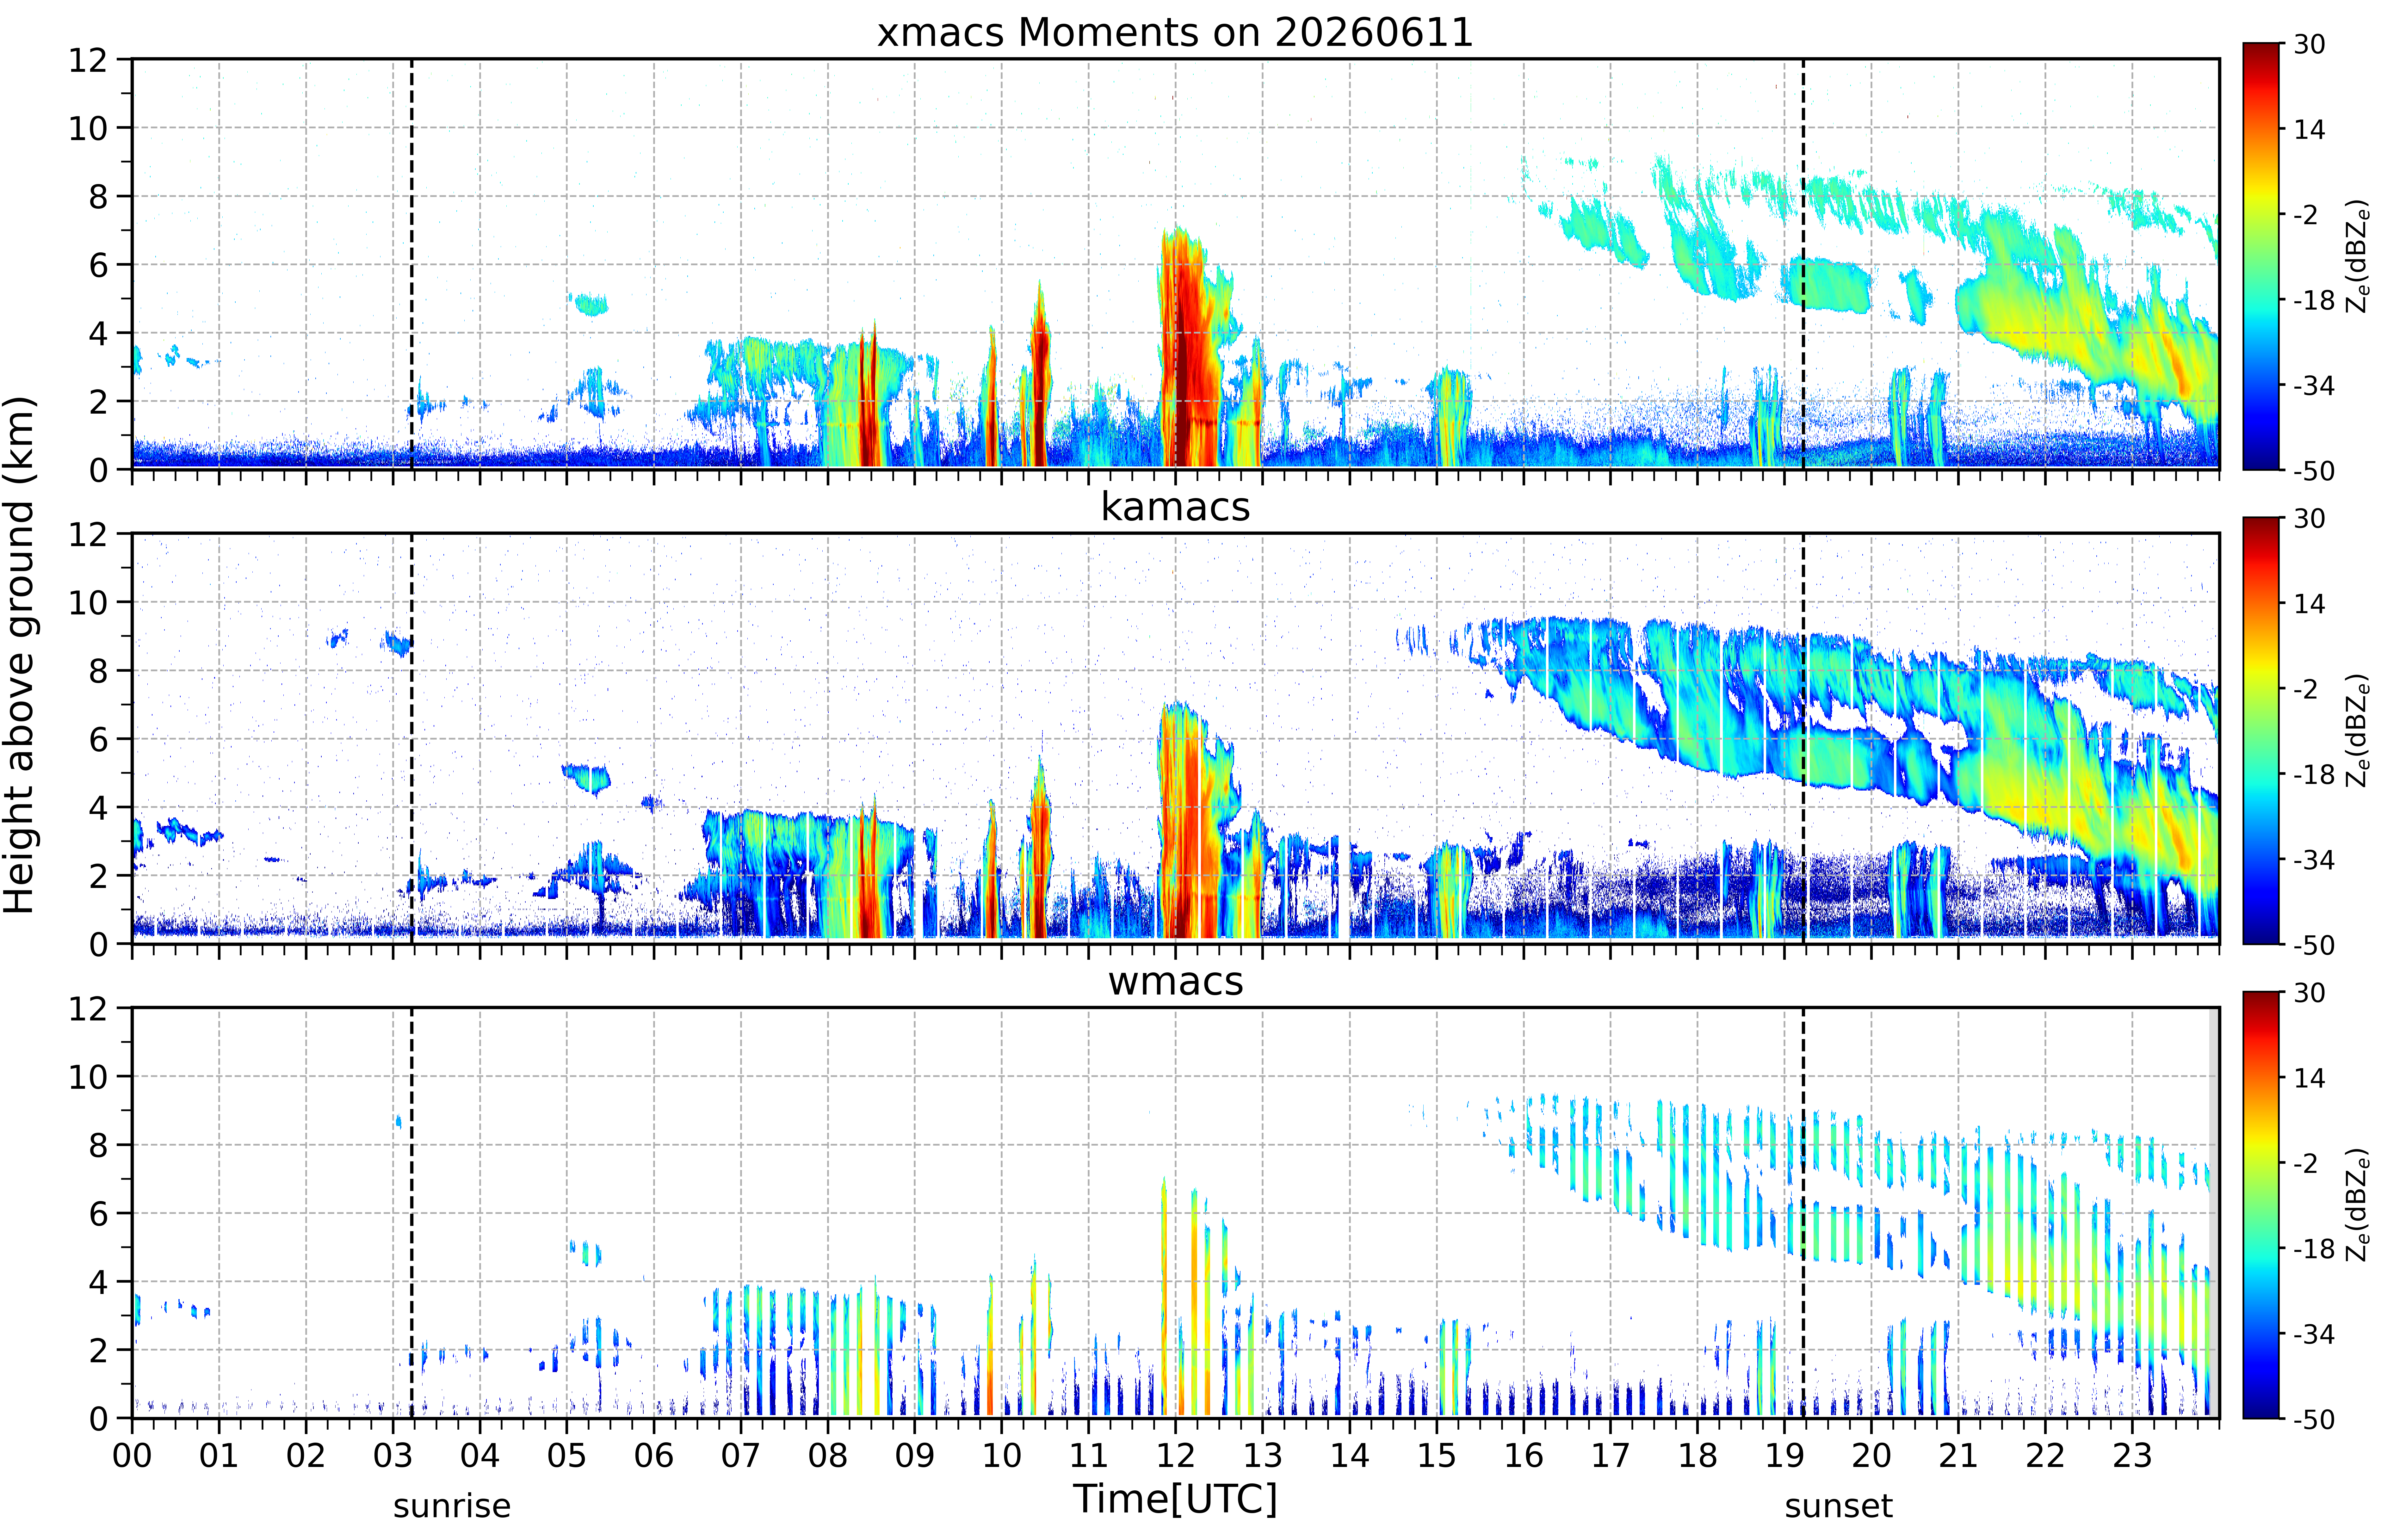
Task: Click the sunrise dashed line in the xmacs panel
Action: click(412, 264)
